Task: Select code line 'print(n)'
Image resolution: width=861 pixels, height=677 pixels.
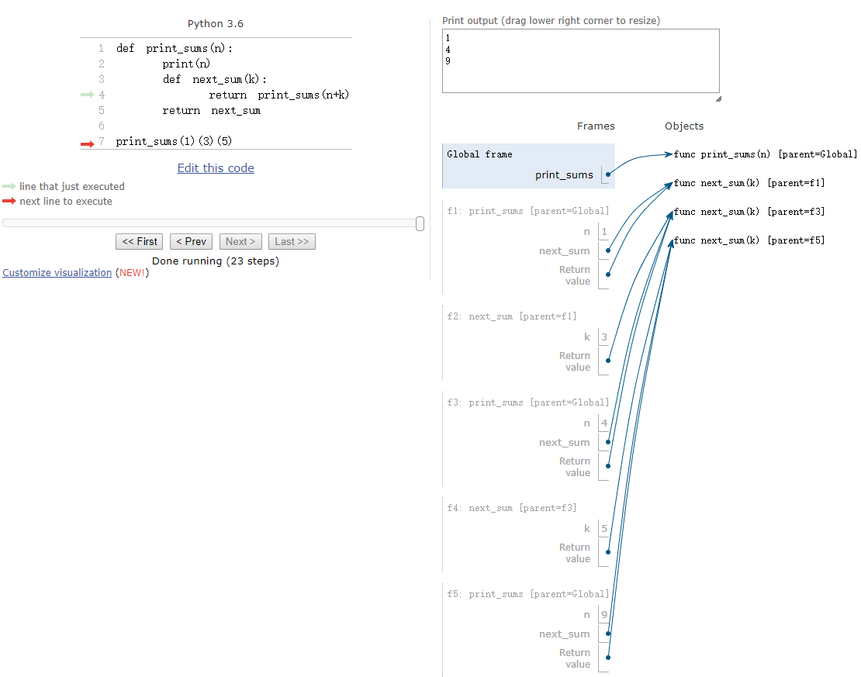Action: click(186, 64)
